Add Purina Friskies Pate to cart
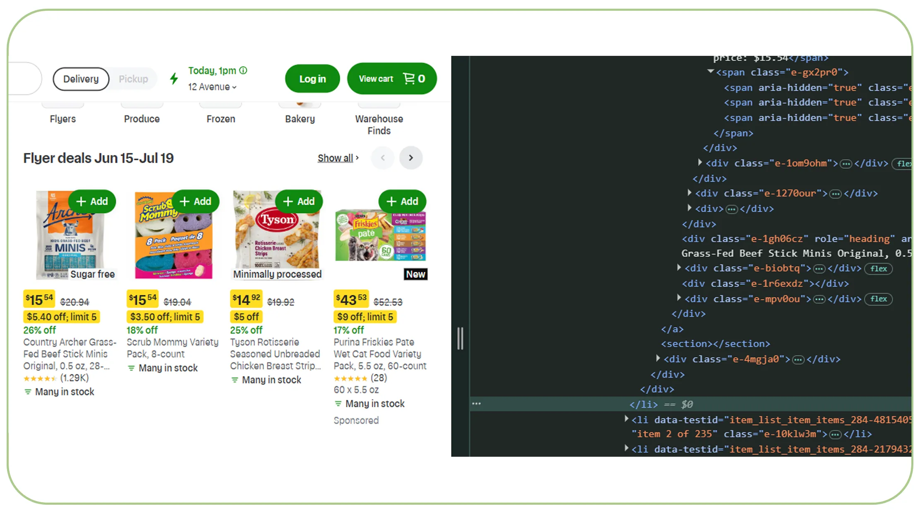 pos(402,201)
